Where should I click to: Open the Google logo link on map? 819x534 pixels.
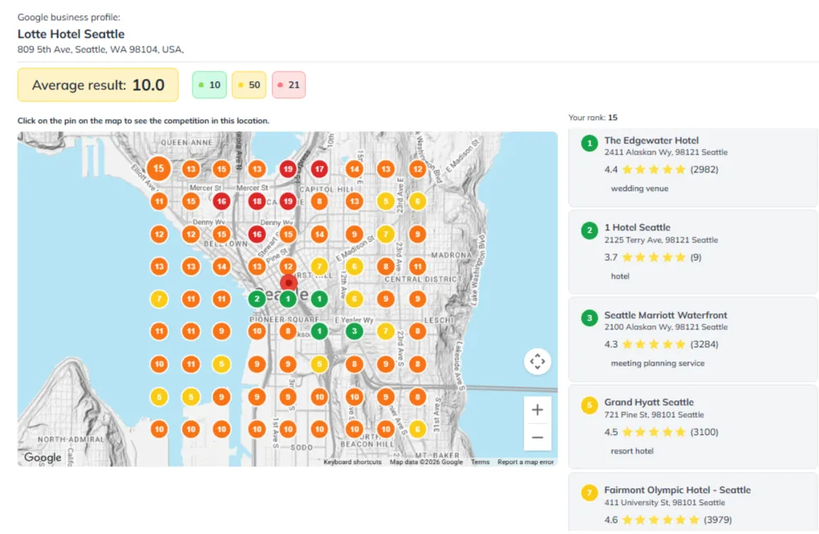click(43, 457)
